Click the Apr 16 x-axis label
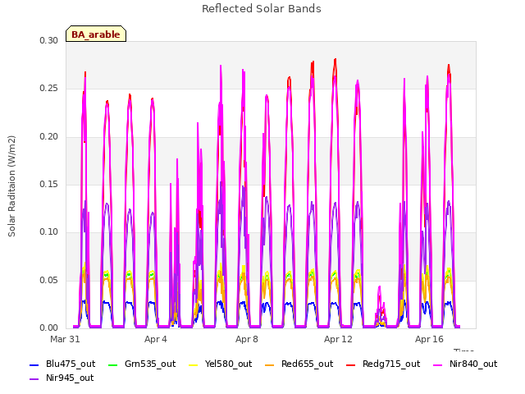Image resolution: width=525 pixels, height=394 pixels. click(429, 339)
